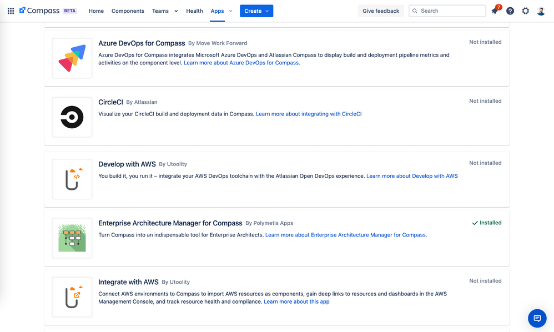Open the Health menu item

tap(194, 11)
